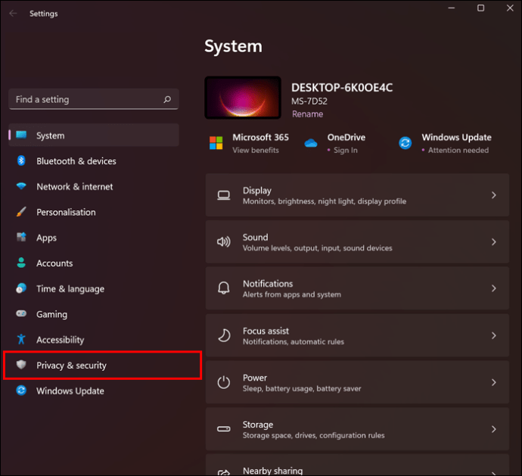Expand Display settings chevron
Image resolution: width=522 pixels, height=476 pixels.
click(x=494, y=195)
